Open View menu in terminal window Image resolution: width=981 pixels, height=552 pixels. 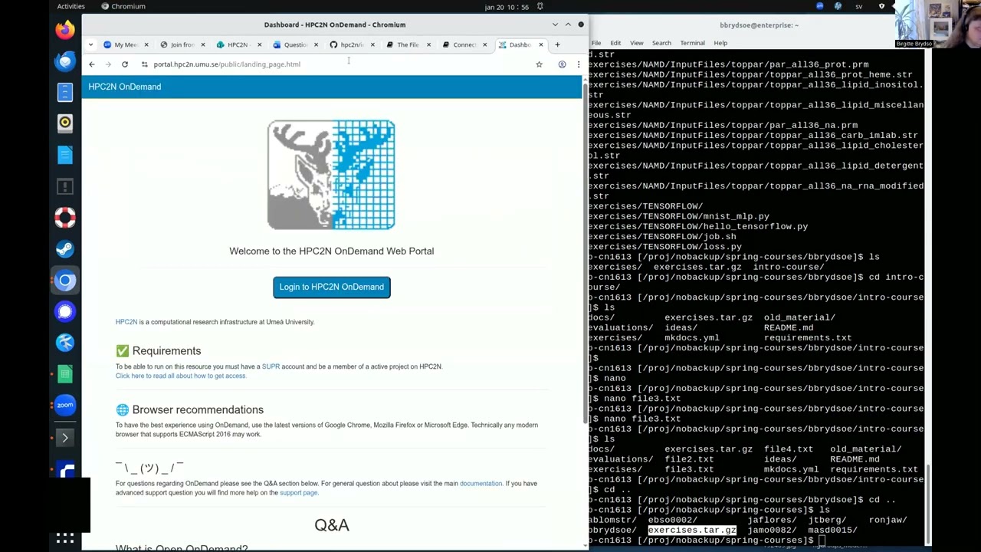pyautogui.click(x=637, y=43)
